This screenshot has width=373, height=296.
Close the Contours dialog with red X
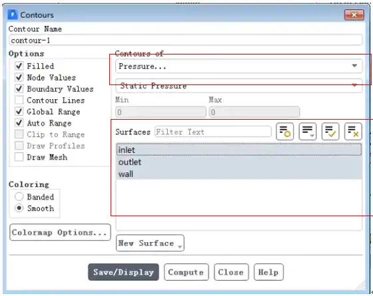tap(354, 15)
